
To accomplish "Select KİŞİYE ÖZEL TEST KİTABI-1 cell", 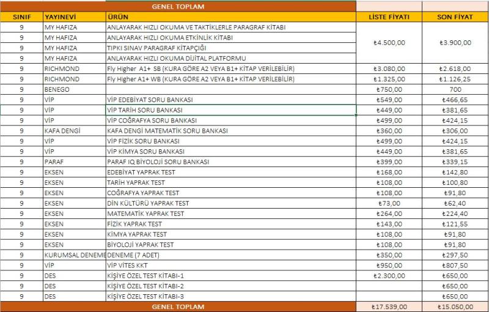I will 231,276.
